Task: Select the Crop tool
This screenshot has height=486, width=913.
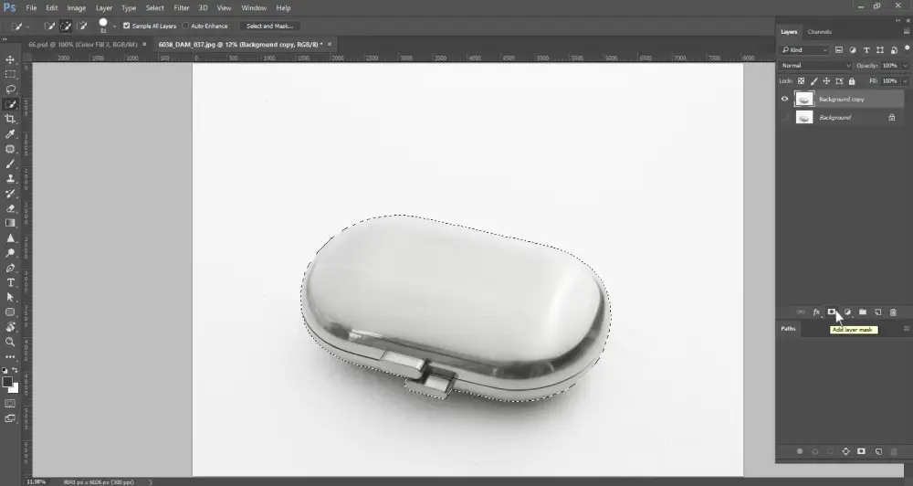Action: pyautogui.click(x=10, y=119)
